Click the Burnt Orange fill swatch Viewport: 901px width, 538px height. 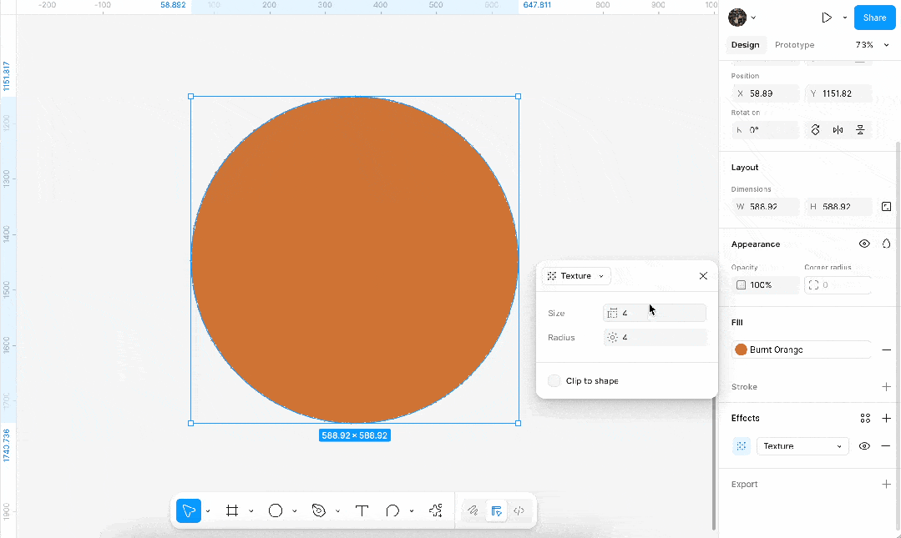tap(742, 349)
